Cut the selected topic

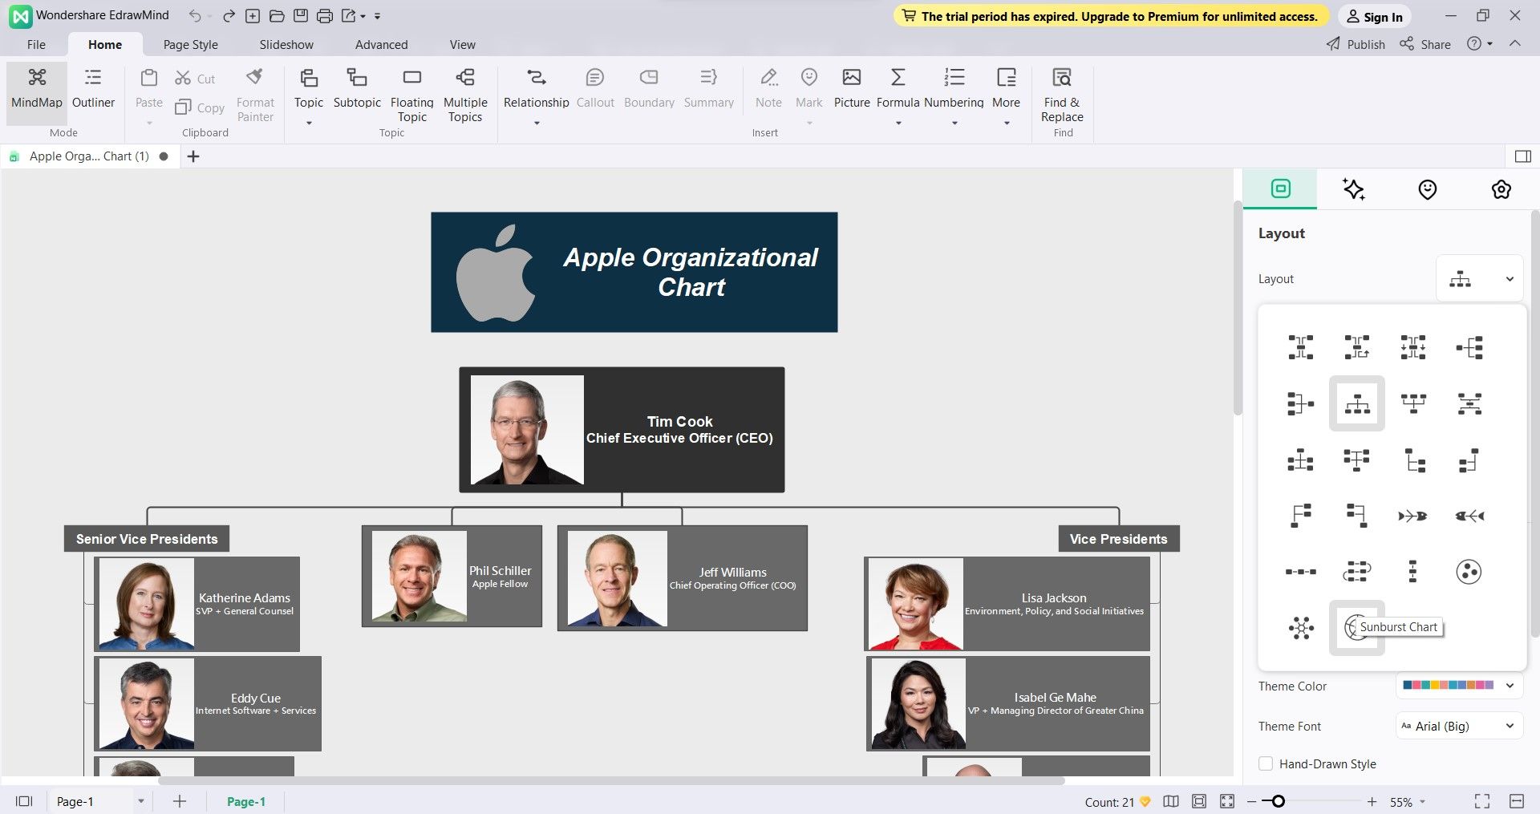[x=195, y=79]
